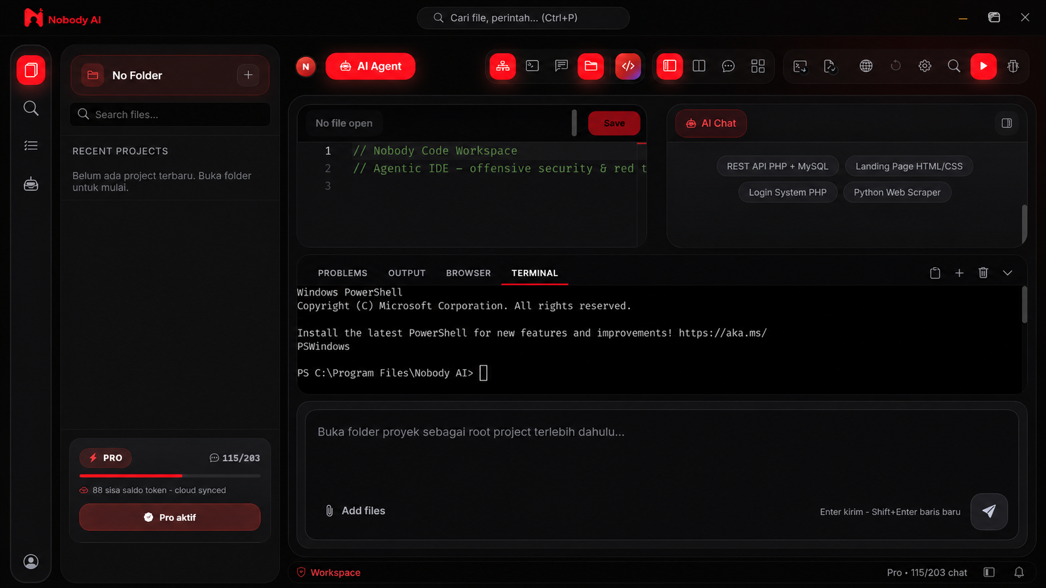Toggle the sidebar layout icon in toolbar
1046x588 pixels.
(669, 66)
